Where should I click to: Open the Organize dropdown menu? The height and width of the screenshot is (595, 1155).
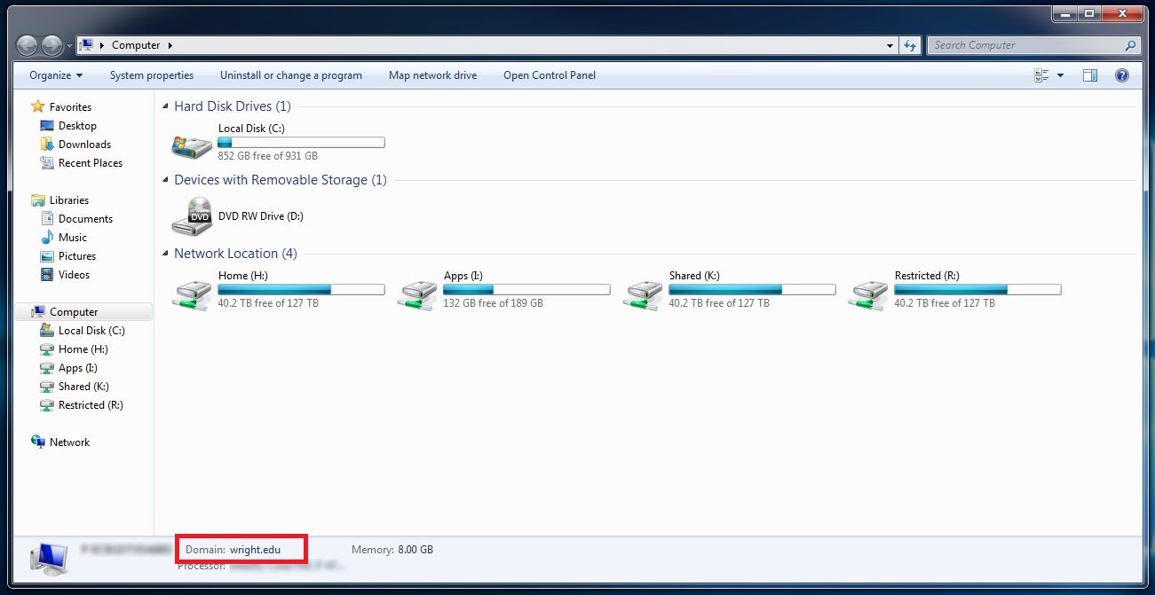pos(56,75)
